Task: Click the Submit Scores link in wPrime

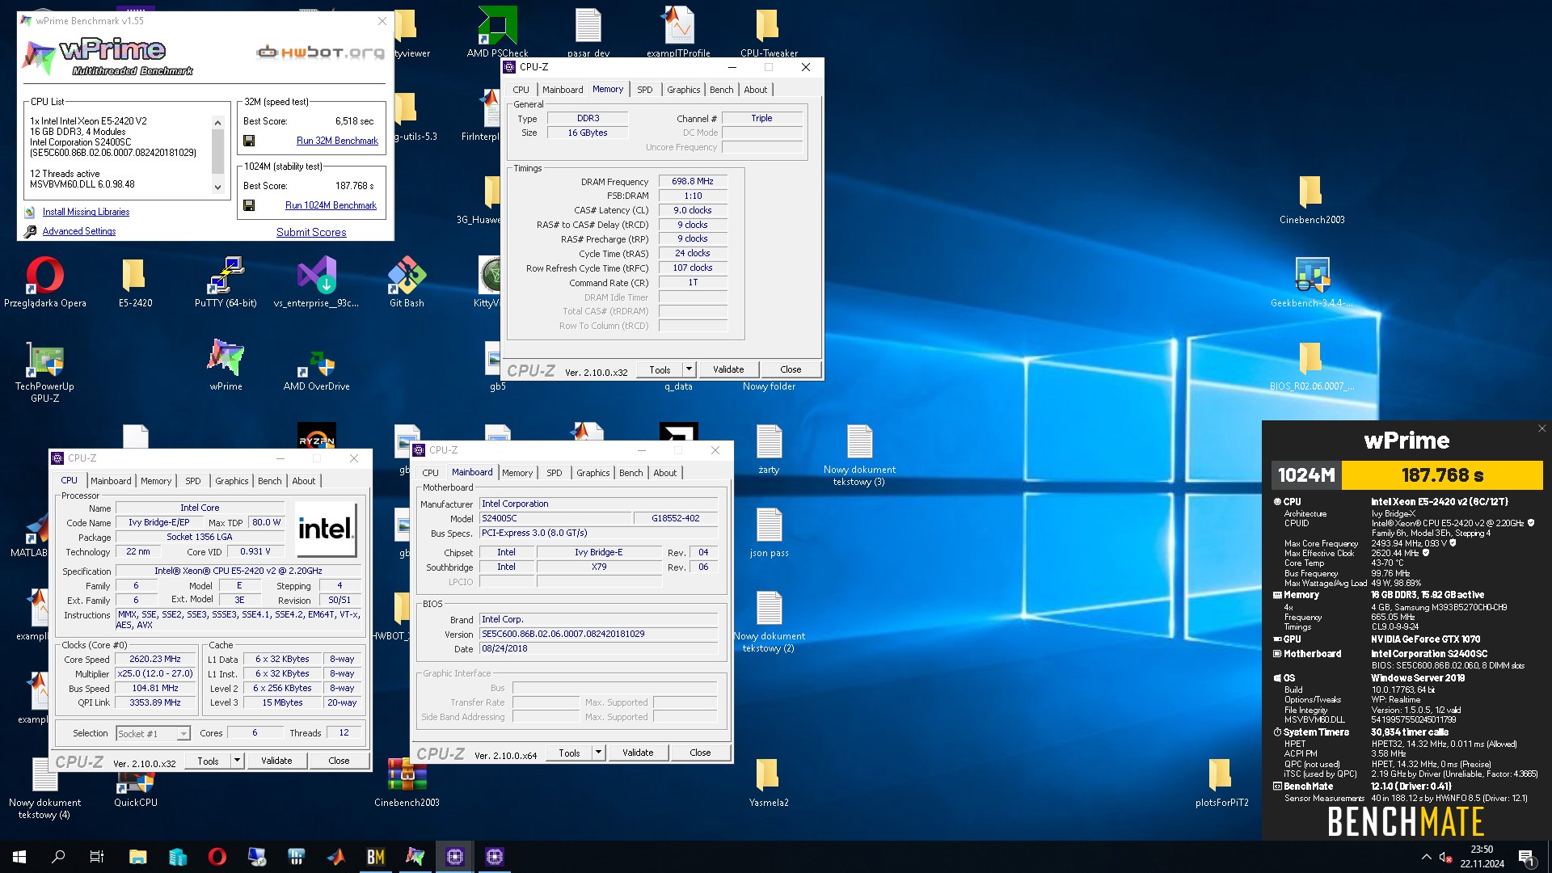Action: point(311,232)
